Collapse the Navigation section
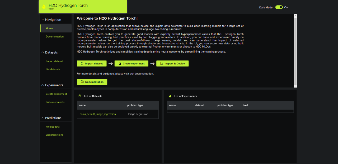 coord(43,20)
